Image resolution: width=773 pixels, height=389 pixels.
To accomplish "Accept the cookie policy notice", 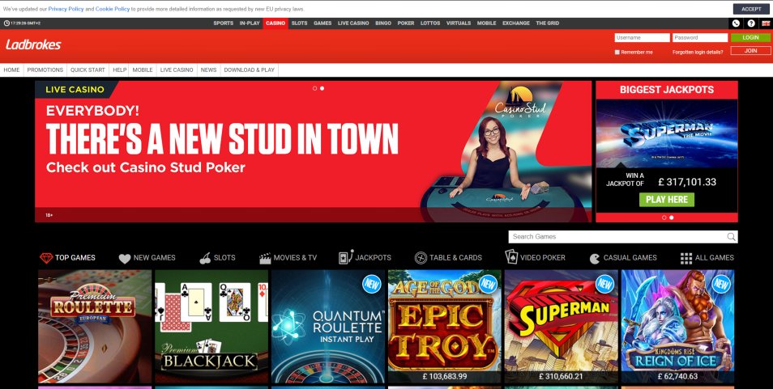I will pos(751,9).
